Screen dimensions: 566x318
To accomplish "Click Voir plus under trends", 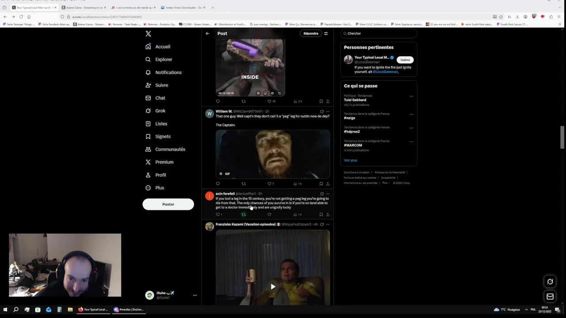I will (351, 160).
